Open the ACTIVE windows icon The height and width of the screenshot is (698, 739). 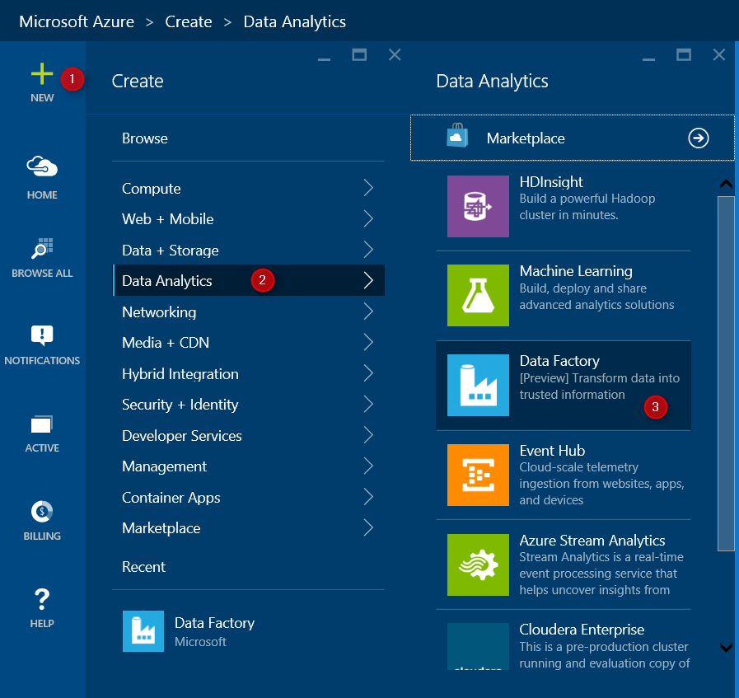tap(42, 424)
